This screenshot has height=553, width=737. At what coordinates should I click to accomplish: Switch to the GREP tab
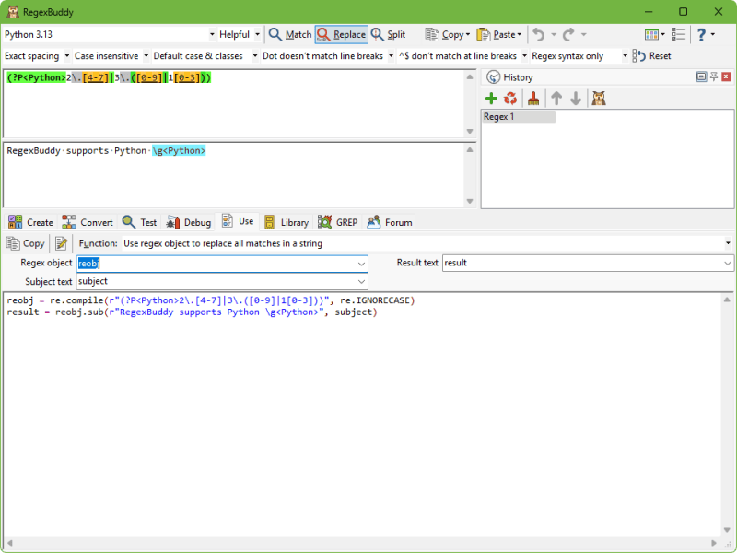pos(338,222)
